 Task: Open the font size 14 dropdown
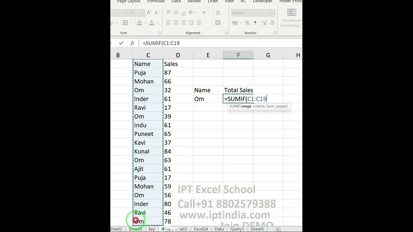click(143, 13)
